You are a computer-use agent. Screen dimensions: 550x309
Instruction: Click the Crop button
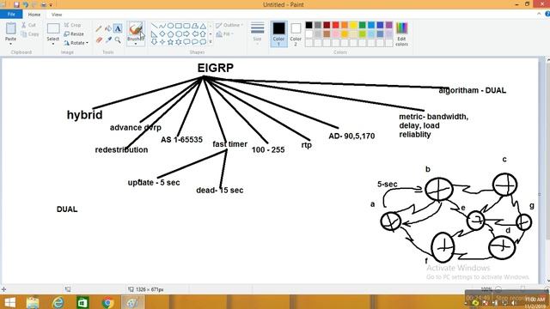72,25
